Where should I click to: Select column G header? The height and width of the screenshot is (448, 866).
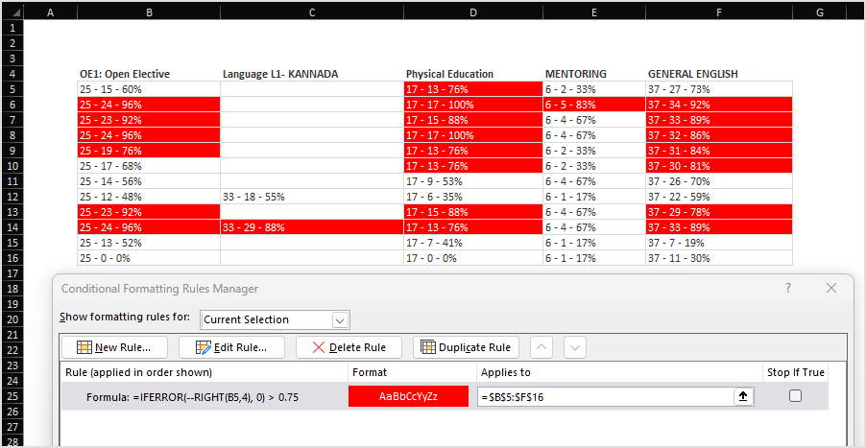pyautogui.click(x=819, y=12)
